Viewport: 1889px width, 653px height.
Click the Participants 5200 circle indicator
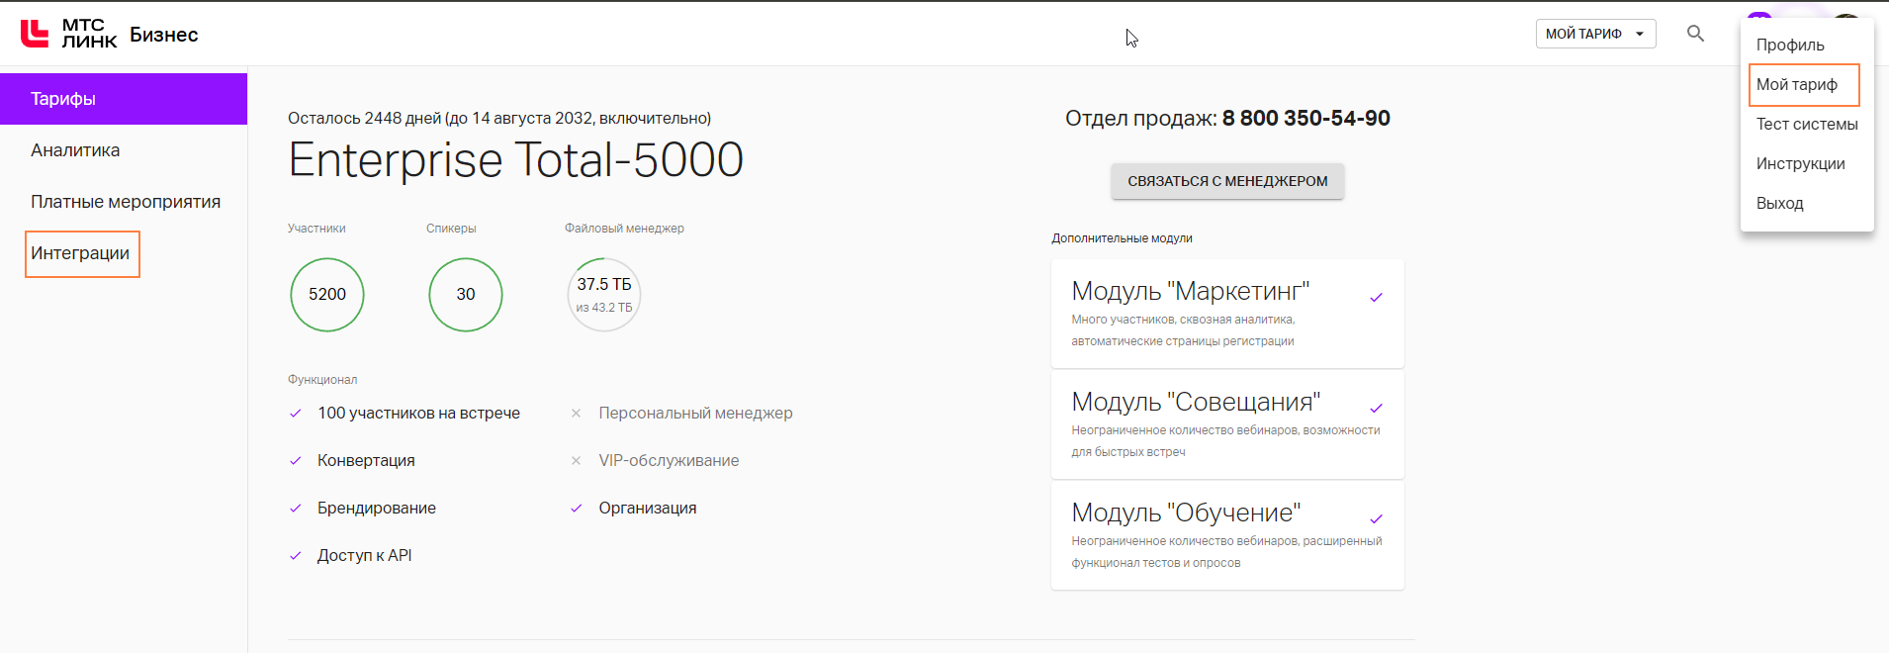(327, 295)
